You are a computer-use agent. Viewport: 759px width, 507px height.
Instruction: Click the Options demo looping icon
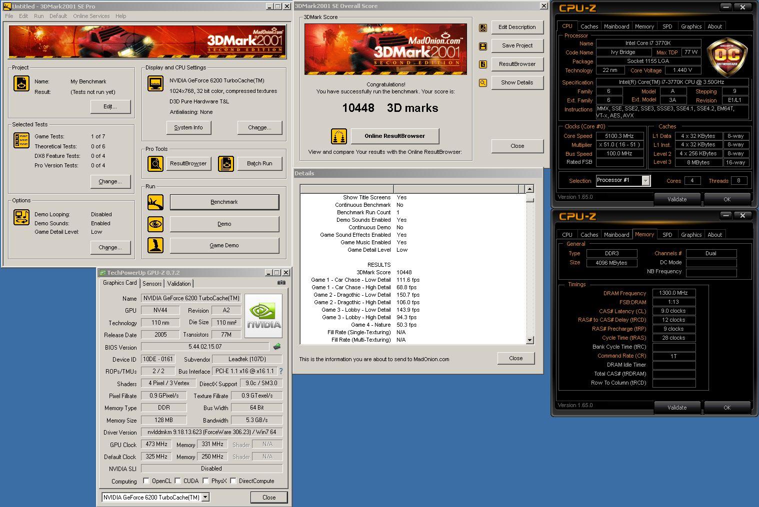21,217
